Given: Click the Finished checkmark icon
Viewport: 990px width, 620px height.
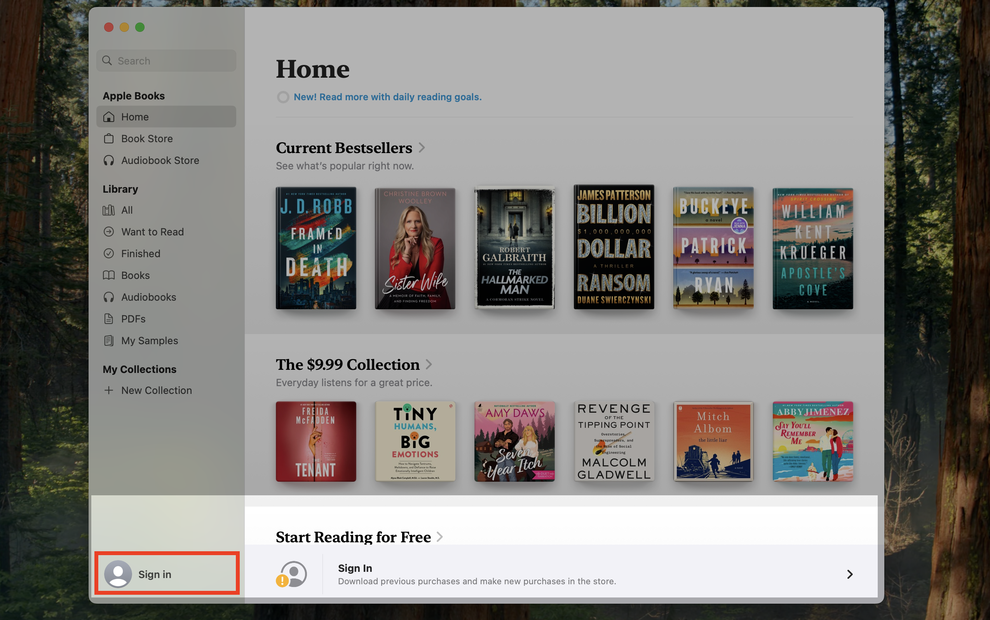Looking at the screenshot, I should point(109,253).
